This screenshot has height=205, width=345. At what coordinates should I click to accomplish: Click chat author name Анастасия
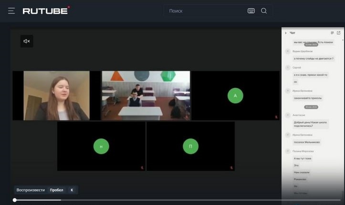(x=299, y=115)
